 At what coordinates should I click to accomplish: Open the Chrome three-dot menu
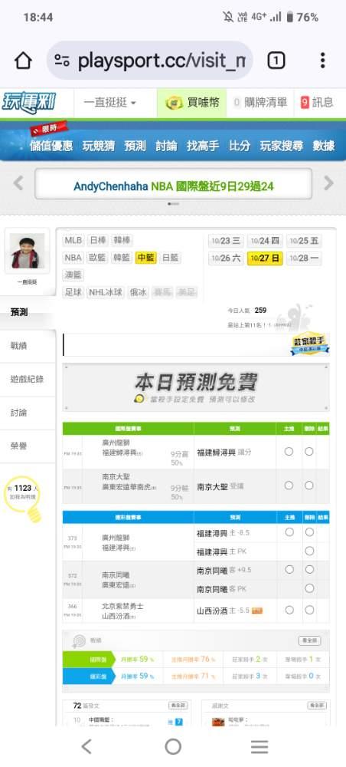point(322,61)
